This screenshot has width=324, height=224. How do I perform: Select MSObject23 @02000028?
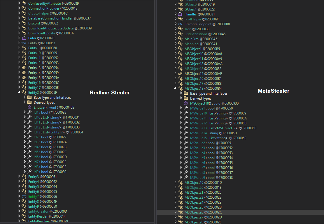[x=203, y=197]
